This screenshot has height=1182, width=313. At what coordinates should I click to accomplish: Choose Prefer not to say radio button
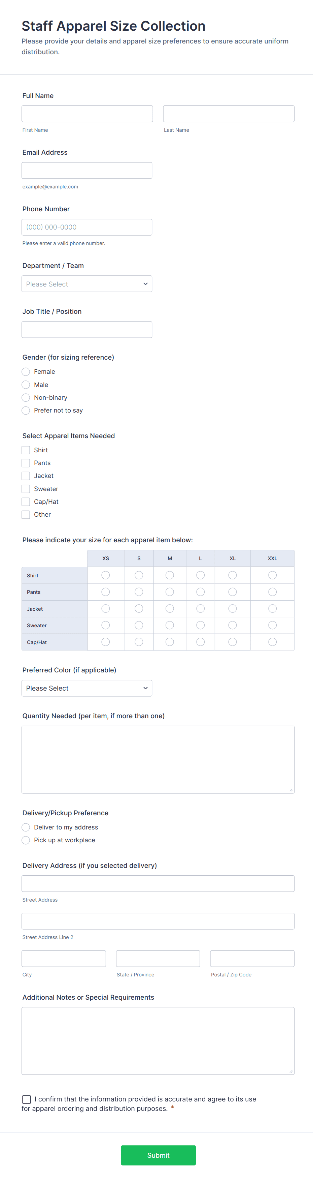pyautogui.click(x=26, y=410)
